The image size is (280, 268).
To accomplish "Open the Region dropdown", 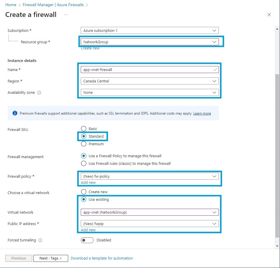I will coord(215,81).
